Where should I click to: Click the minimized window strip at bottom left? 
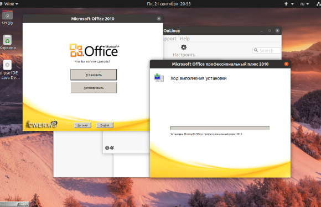coord(14,204)
